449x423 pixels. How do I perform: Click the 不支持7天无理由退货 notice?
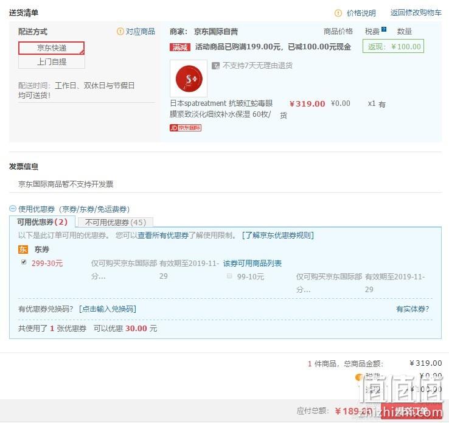(257, 66)
